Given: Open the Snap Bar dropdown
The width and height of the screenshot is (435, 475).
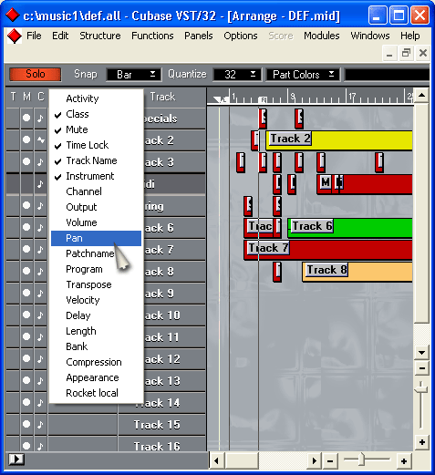Looking at the screenshot, I should (134, 75).
